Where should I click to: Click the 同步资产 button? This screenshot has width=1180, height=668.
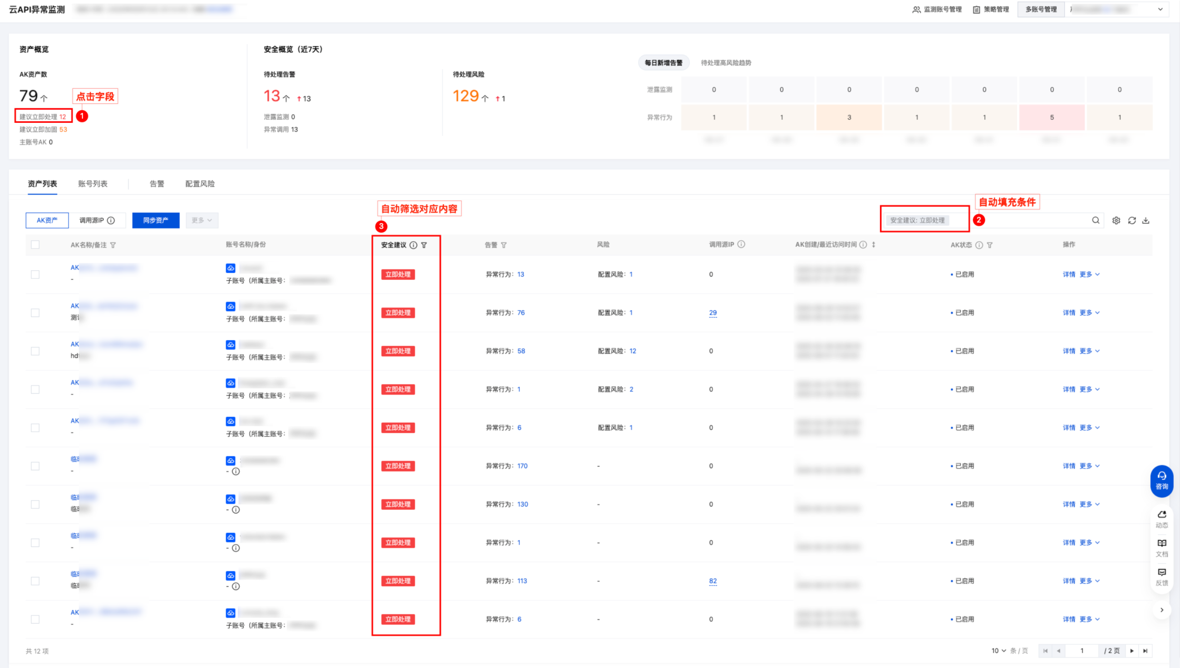coord(156,220)
